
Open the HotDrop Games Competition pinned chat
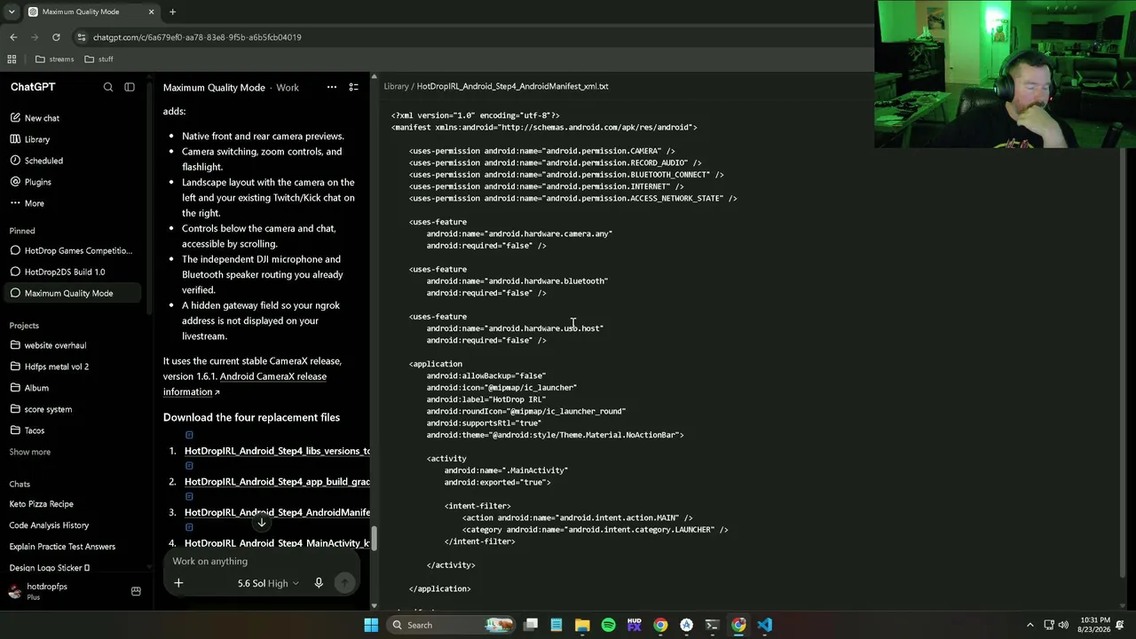pos(71,250)
